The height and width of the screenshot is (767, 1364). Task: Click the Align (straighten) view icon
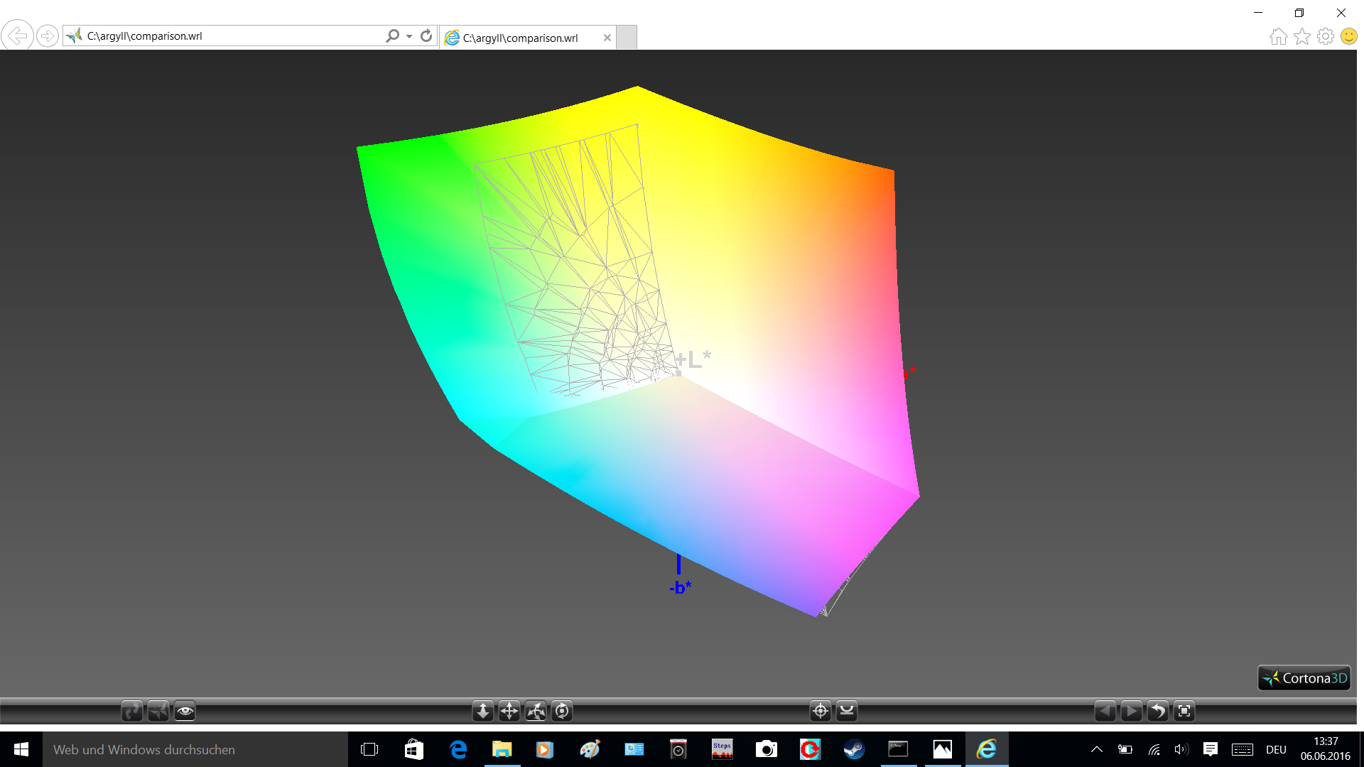(847, 711)
